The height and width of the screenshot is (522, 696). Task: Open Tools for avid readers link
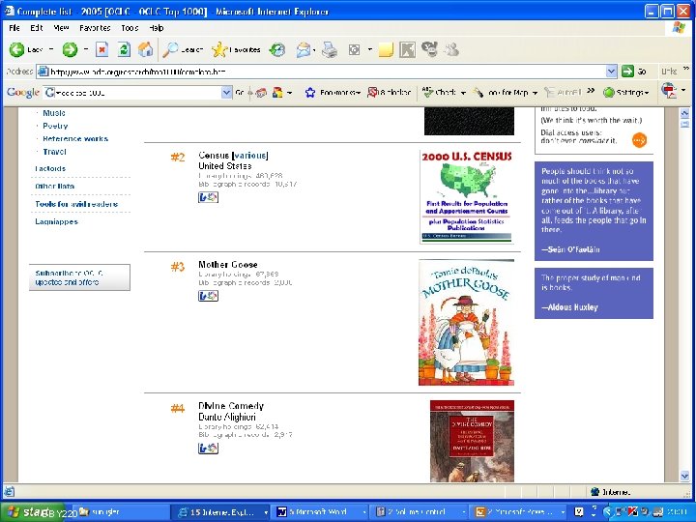76,204
